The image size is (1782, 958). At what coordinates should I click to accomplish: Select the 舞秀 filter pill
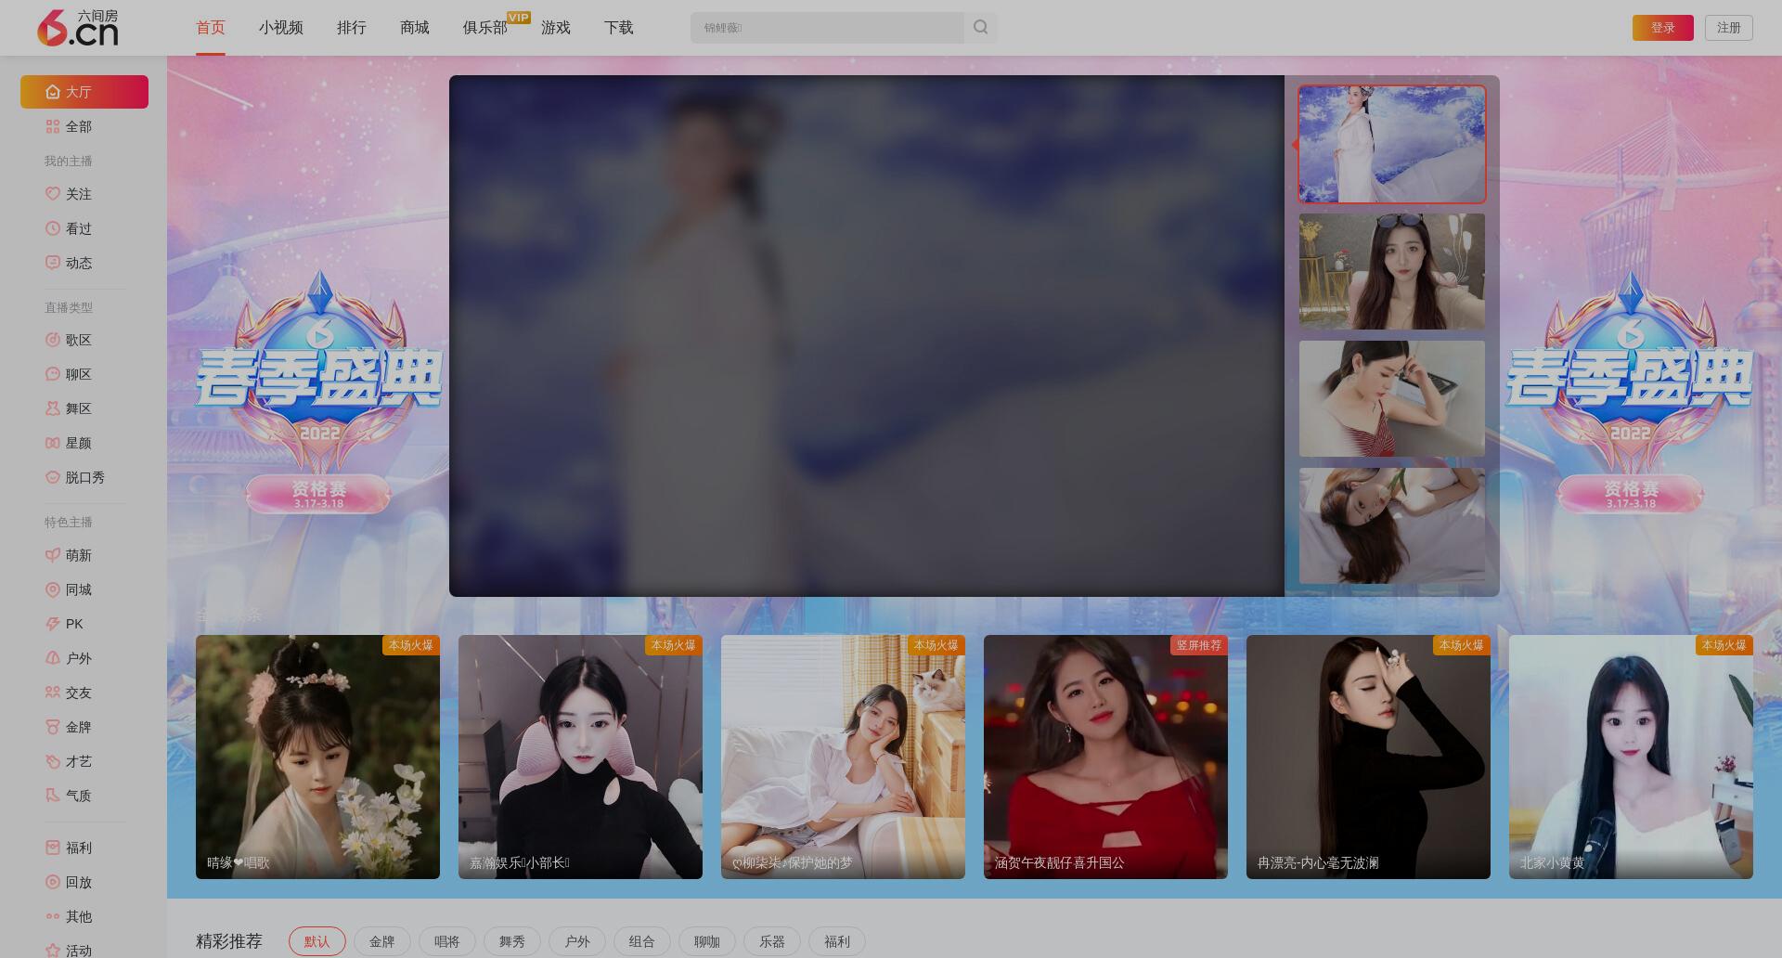pos(512,941)
